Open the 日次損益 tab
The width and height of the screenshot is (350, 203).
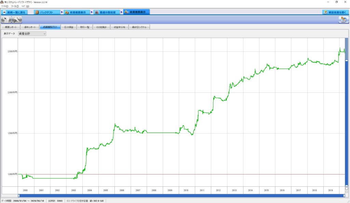69,27
